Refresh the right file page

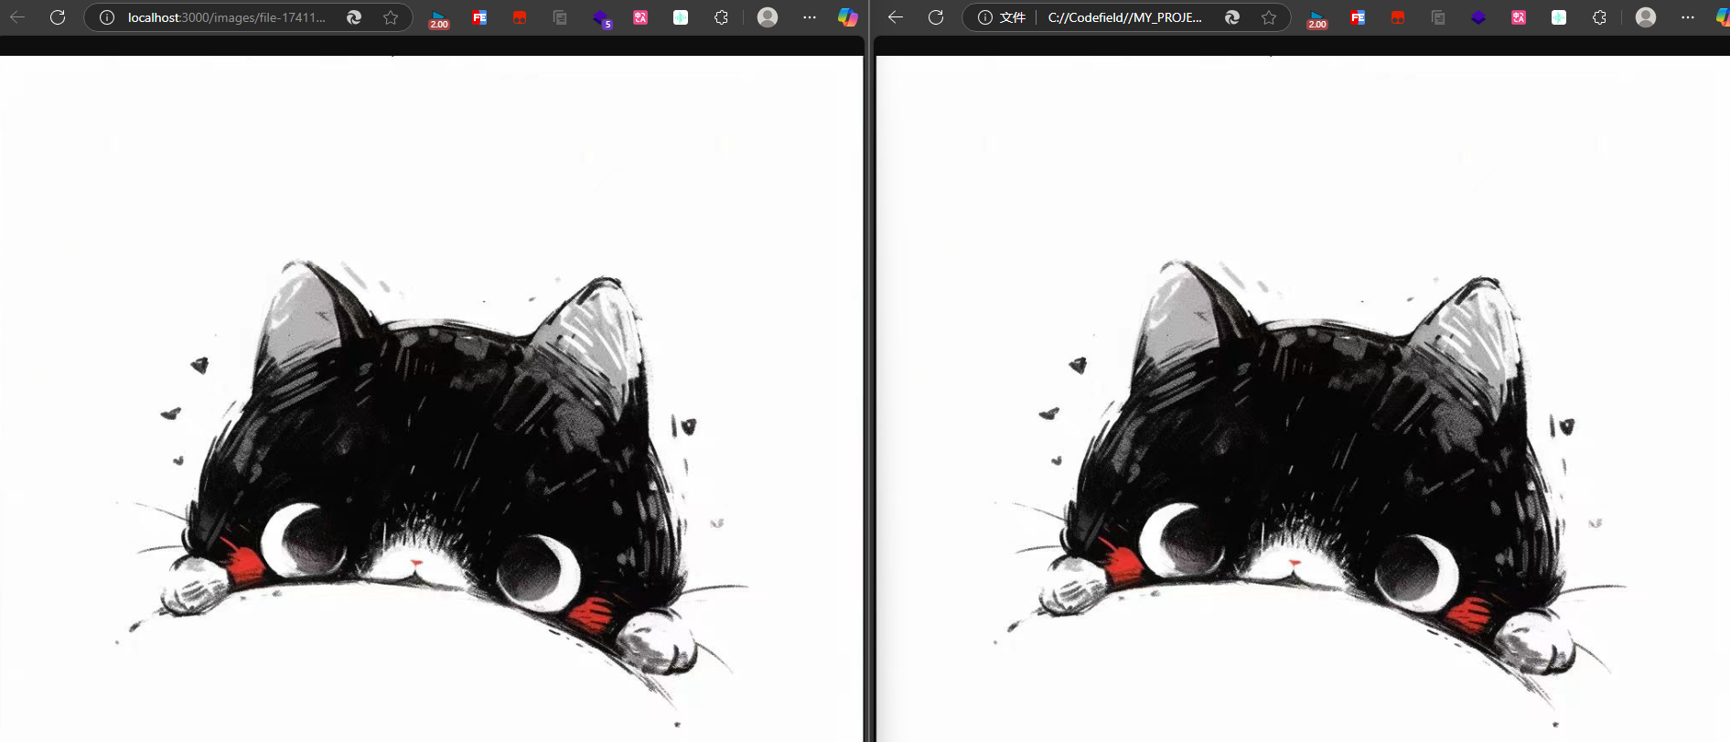coord(936,17)
